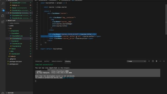Screen dimensions: 167x94
Task: Add a new terminal with plus icon
Action: coord(149,61)
